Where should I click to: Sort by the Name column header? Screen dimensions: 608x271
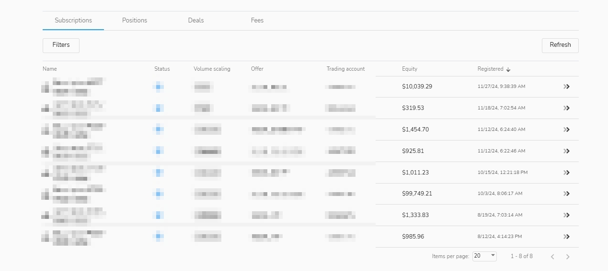[50, 69]
